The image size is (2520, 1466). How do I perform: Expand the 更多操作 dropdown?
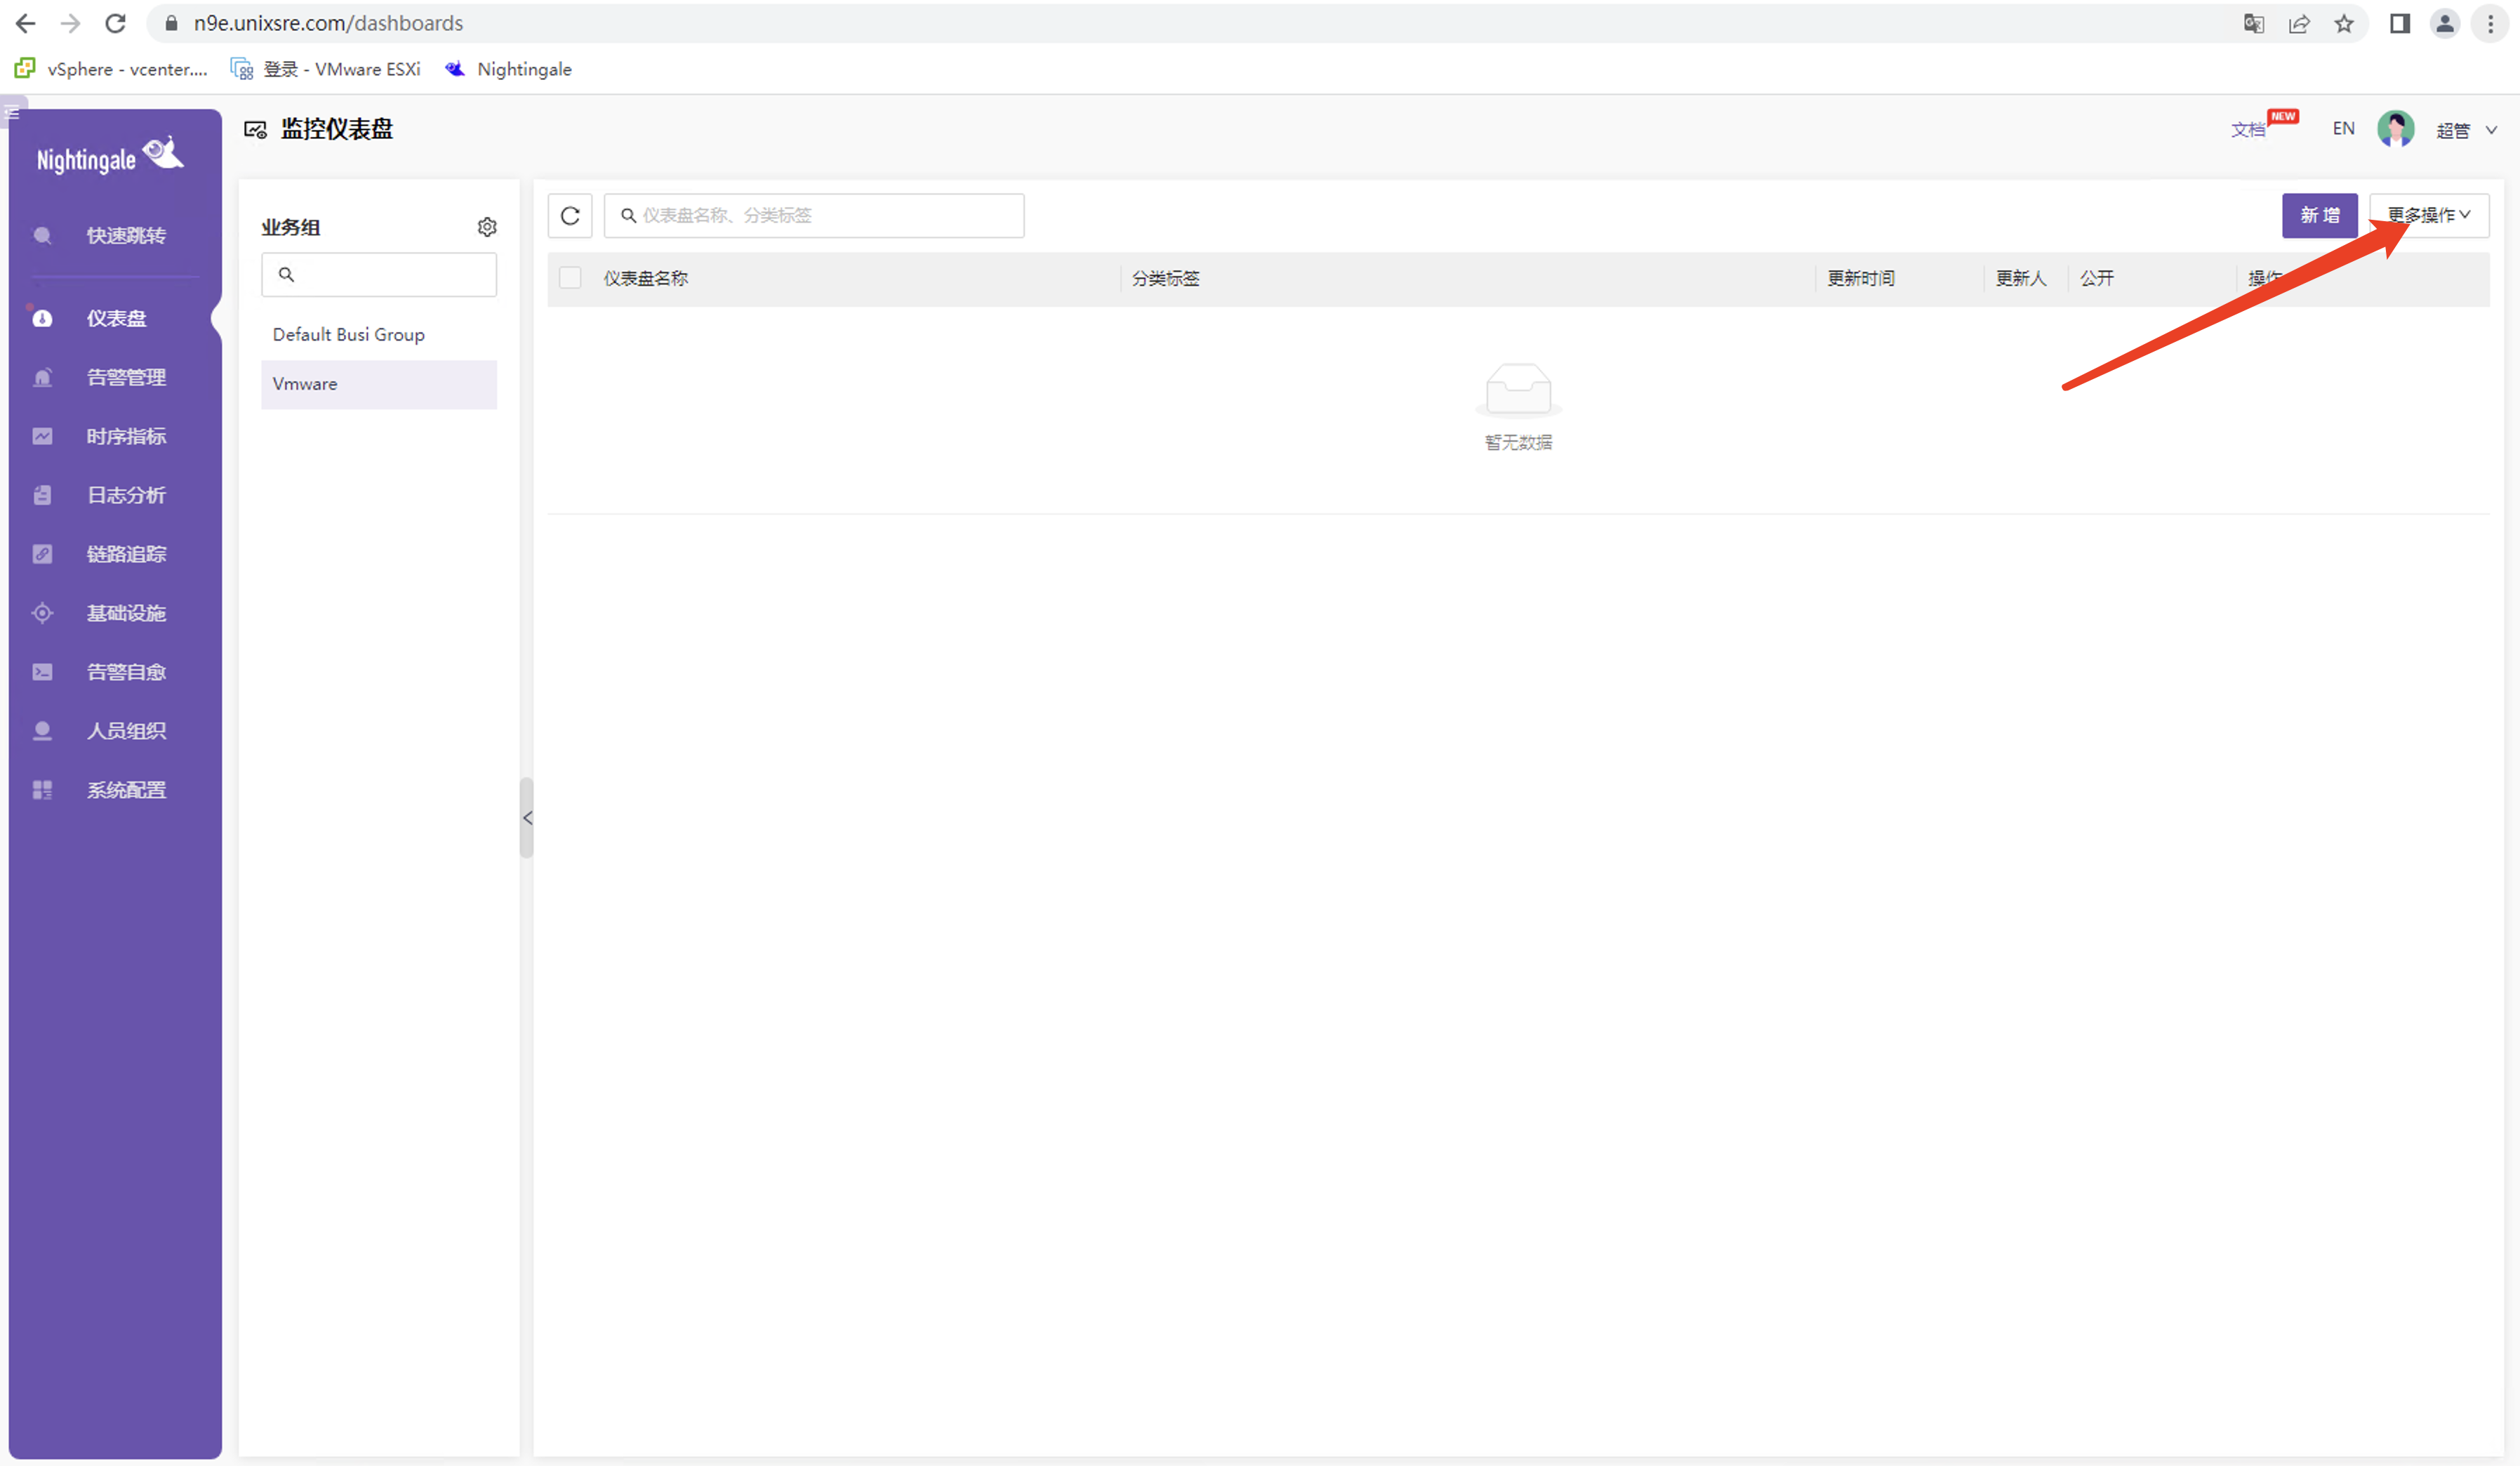(x=2429, y=216)
